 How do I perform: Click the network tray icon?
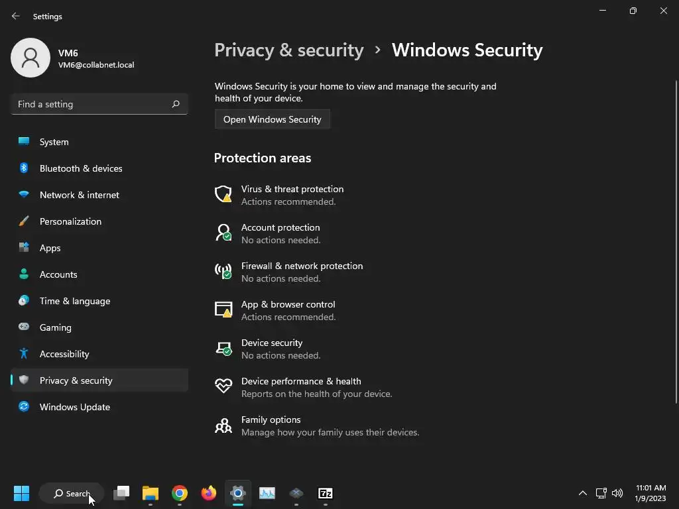pos(601,493)
